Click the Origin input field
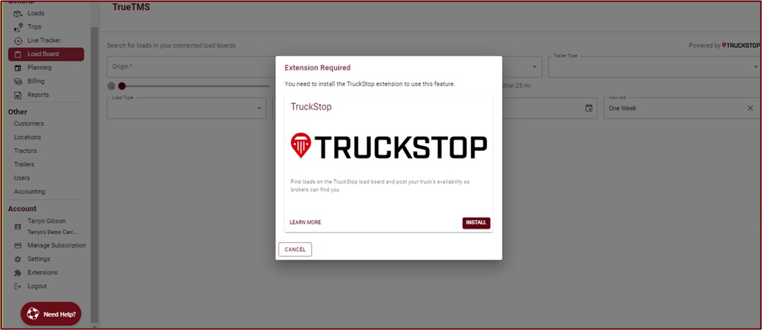The height and width of the screenshot is (330, 762). 191,67
